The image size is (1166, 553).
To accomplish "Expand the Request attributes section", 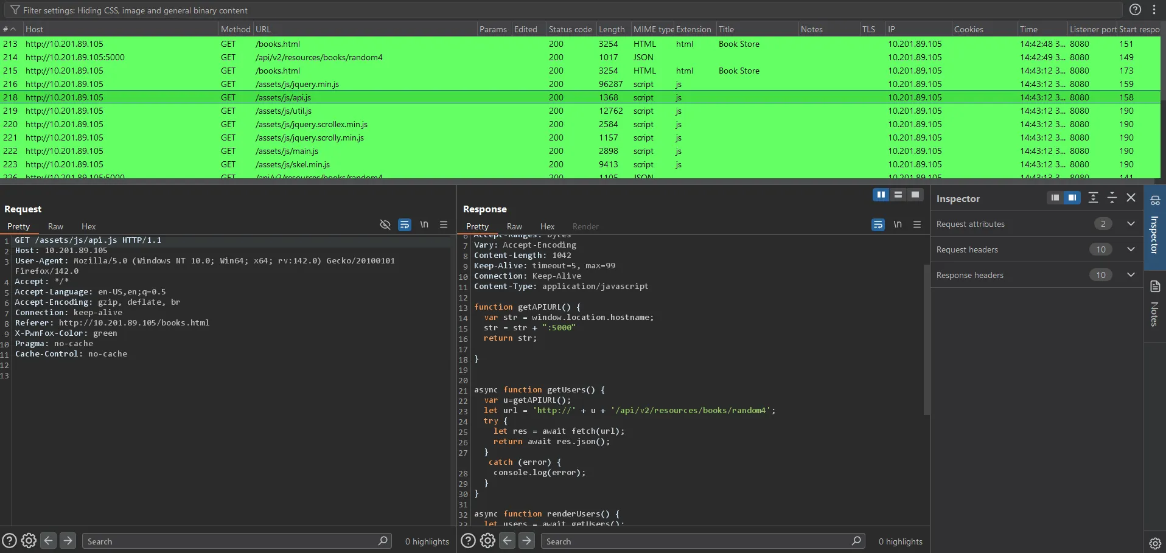I will click(x=1131, y=224).
